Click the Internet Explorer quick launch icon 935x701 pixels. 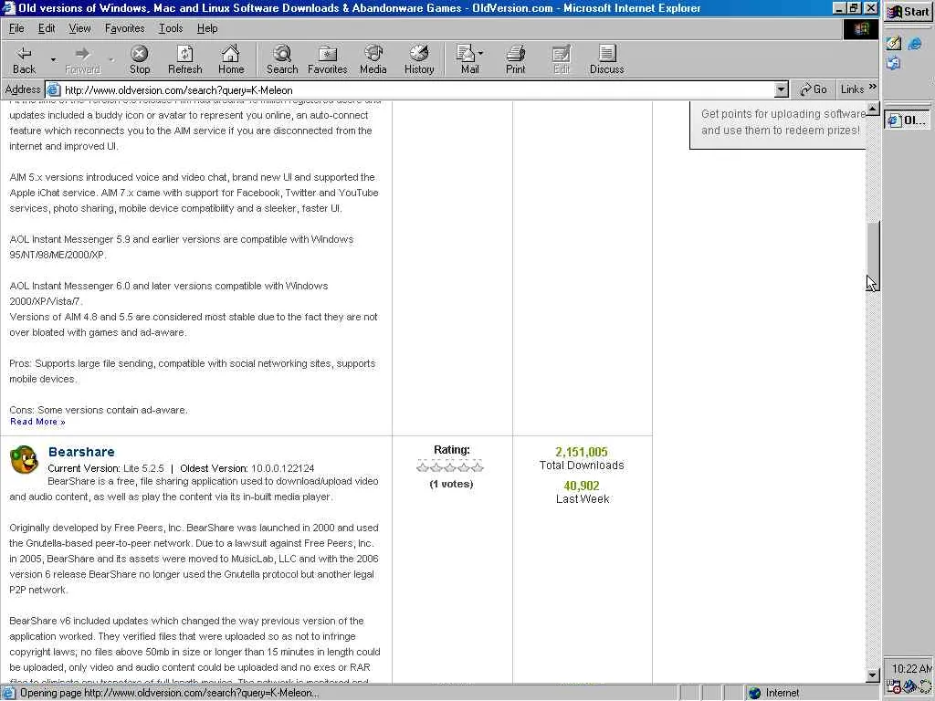[915, 44]
